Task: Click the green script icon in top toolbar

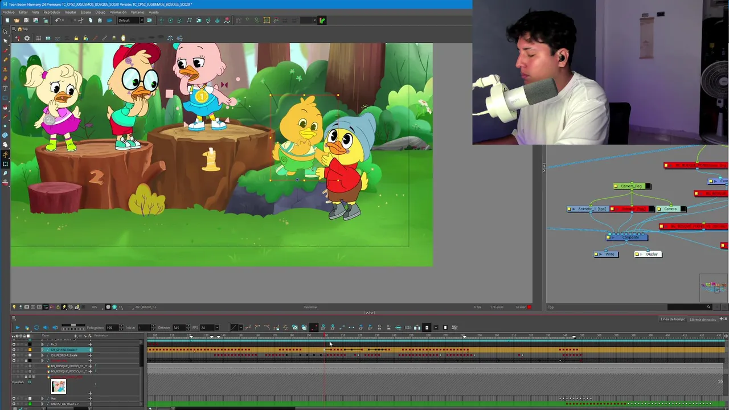Action: coord(322,20)
